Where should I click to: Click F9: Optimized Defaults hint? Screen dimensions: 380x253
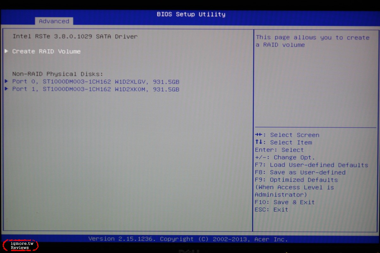click(296, 180)
